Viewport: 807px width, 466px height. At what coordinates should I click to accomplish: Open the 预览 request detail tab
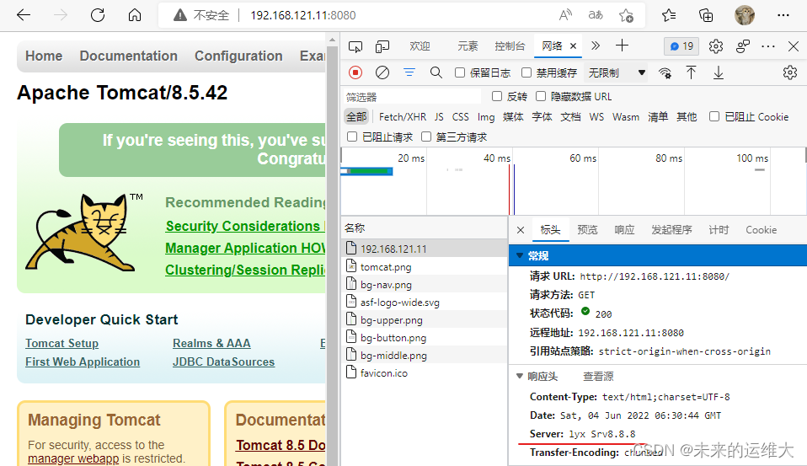(x=587, y=230)
